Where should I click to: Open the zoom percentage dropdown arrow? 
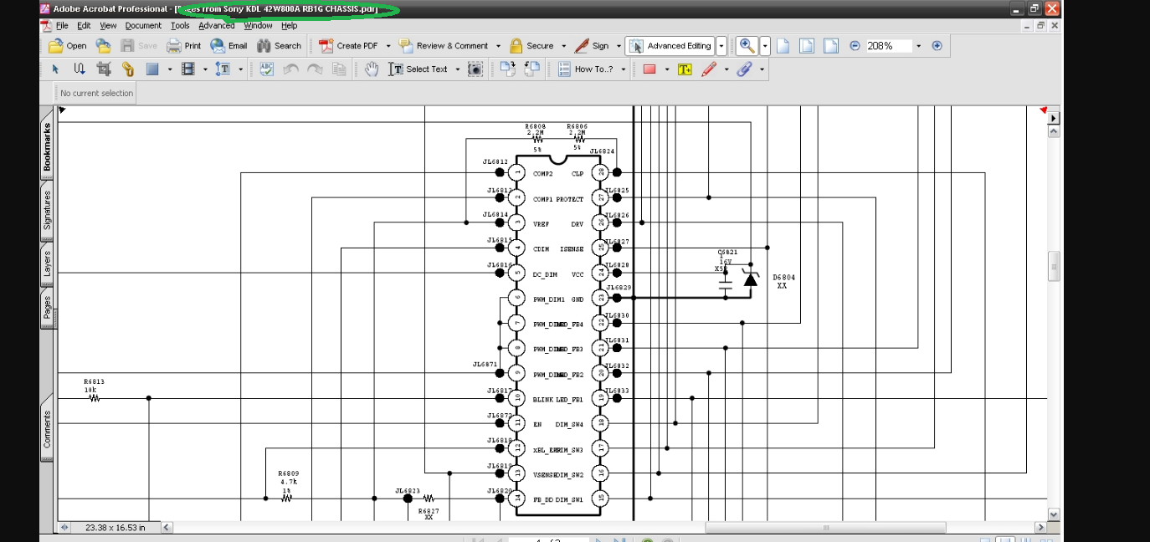(918, 46)
